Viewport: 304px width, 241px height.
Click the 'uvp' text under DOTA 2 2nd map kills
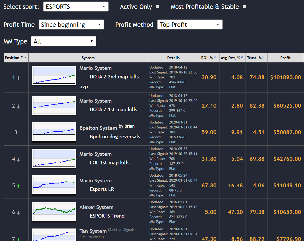point(84,87)
